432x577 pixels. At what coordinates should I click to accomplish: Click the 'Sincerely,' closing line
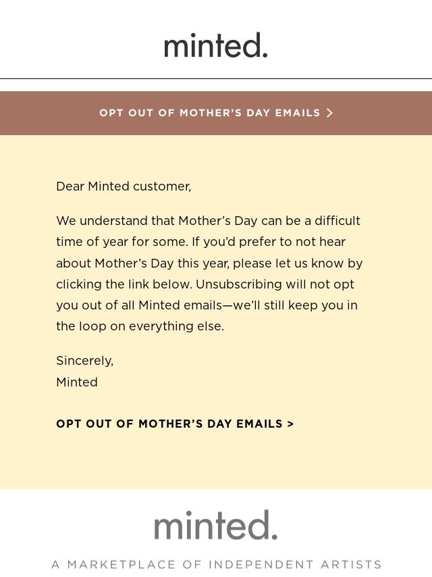pos(84,361)
